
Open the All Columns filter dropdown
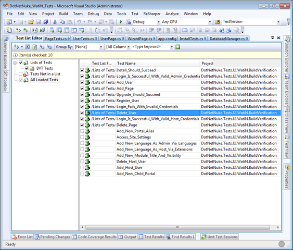(129, 47)
